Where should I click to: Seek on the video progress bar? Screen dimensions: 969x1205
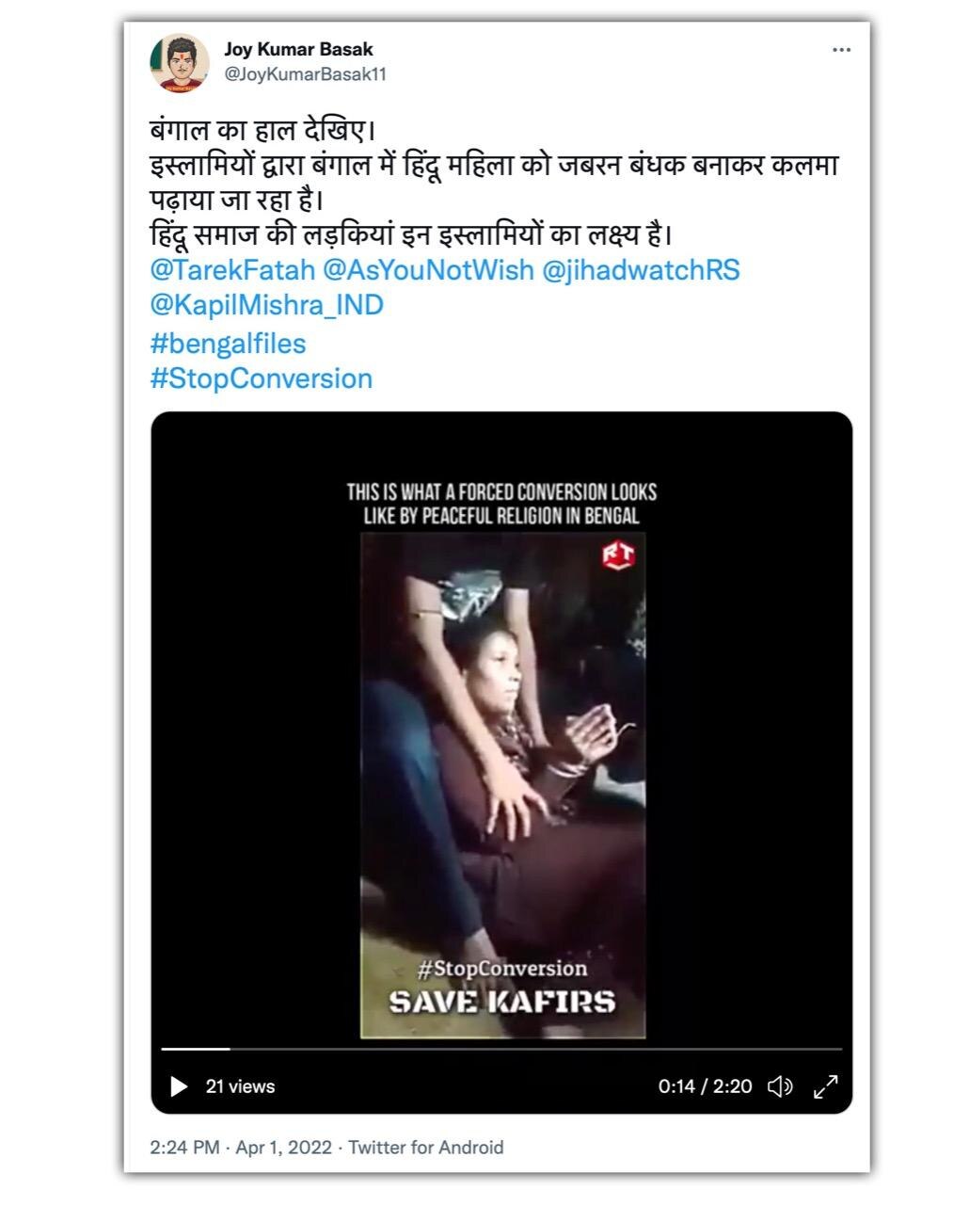501,1049
